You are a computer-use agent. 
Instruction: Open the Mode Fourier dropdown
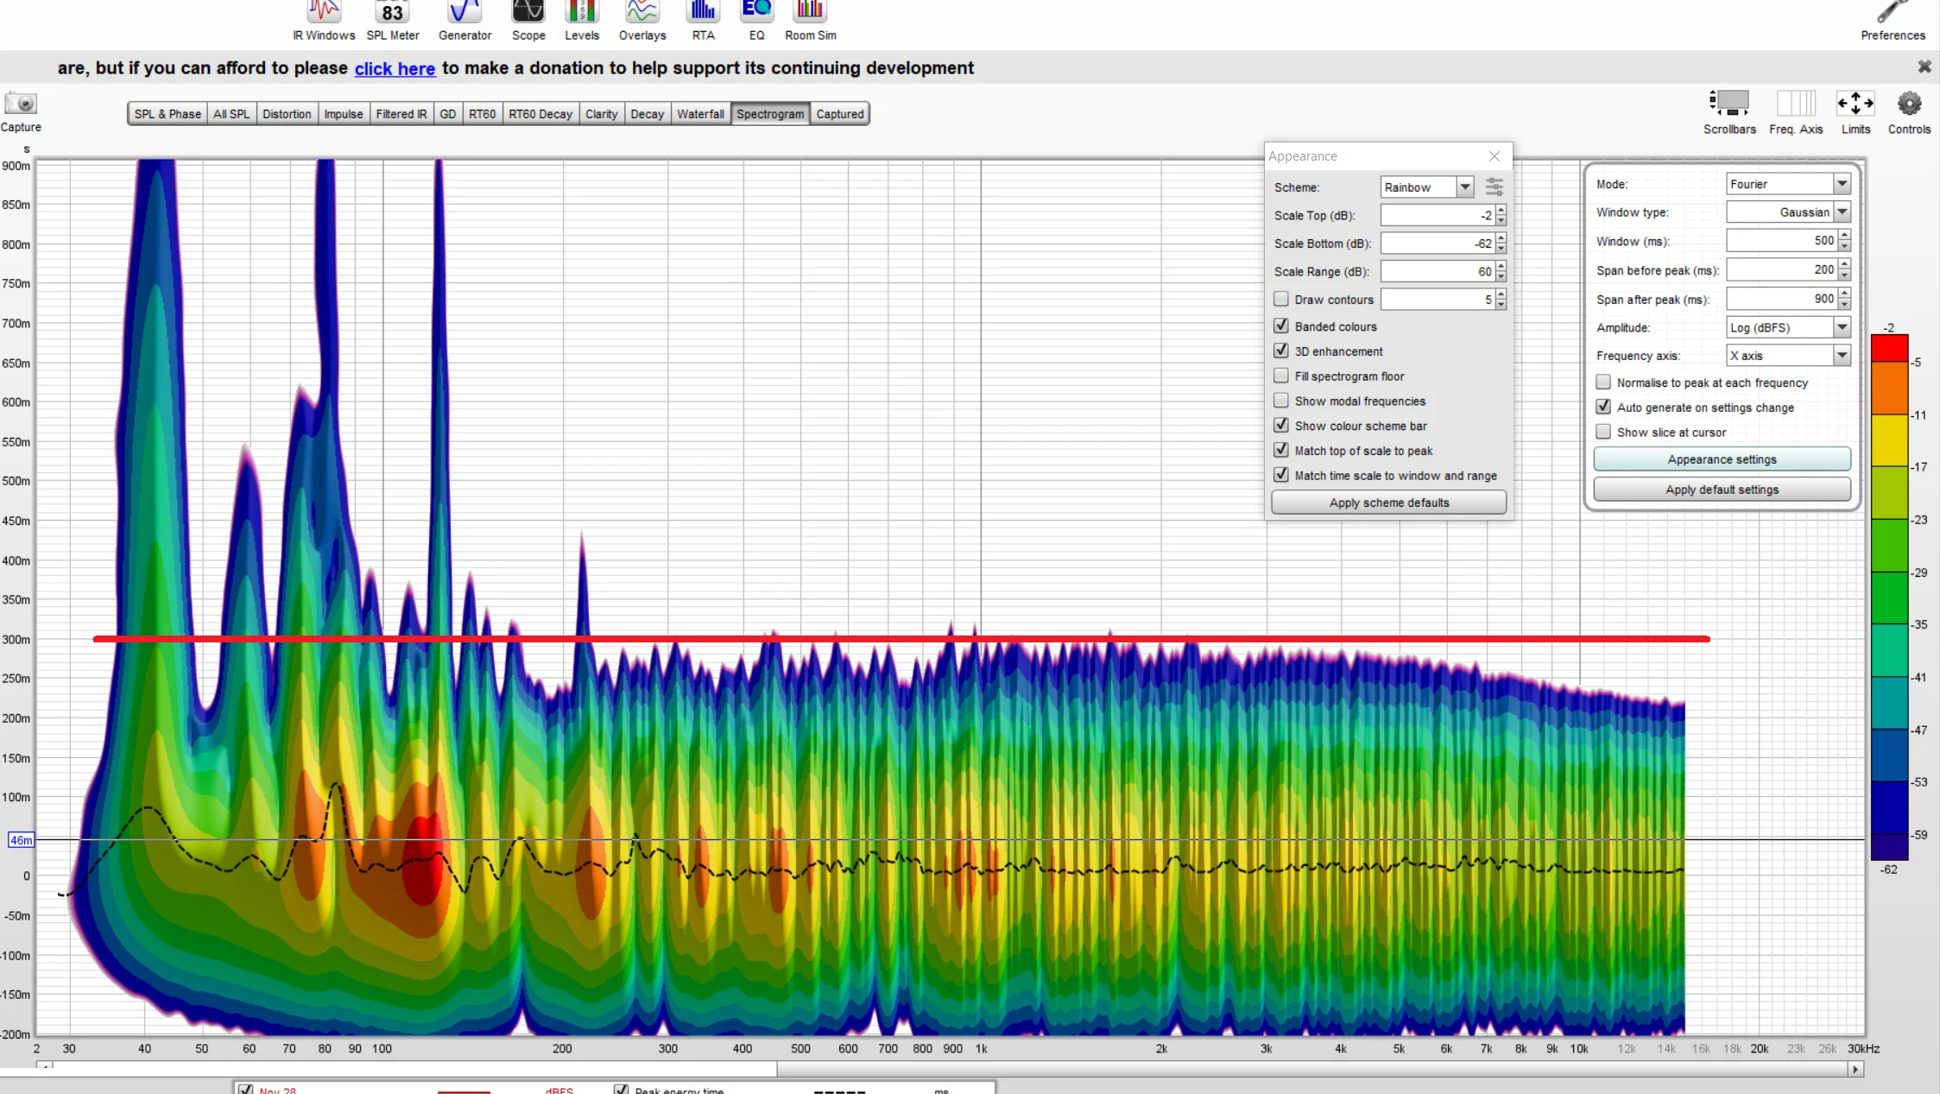(x=1788, y=184)
